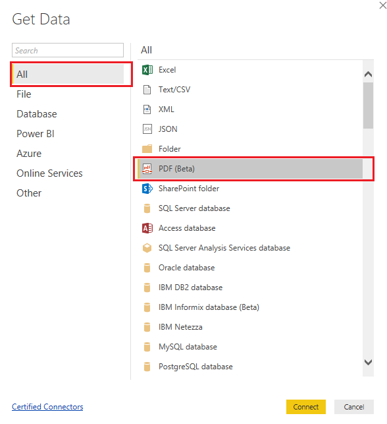The image size is (387, 424).
Task: Click the scrollbar down arrow
Action: pyautogui.click(x=368, y=362)
